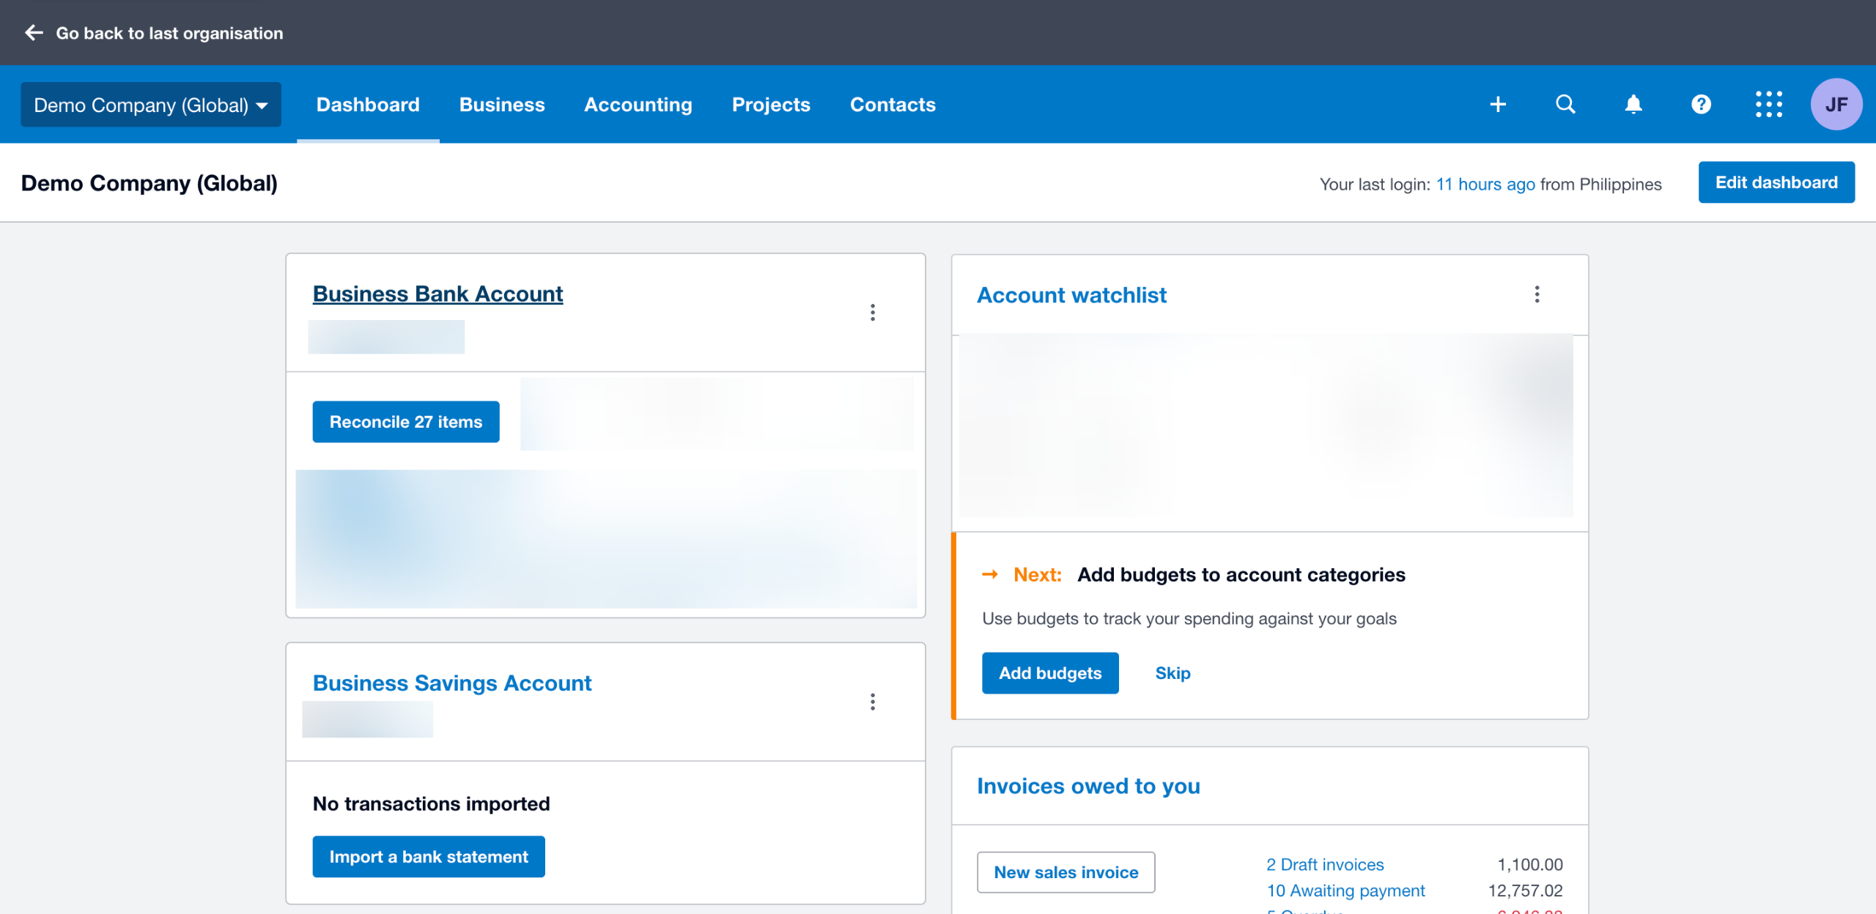The width and height of the screenshot is (1876, 914).
Task: Open the JF user avatar menu
Action: (x=1836, y=105)
